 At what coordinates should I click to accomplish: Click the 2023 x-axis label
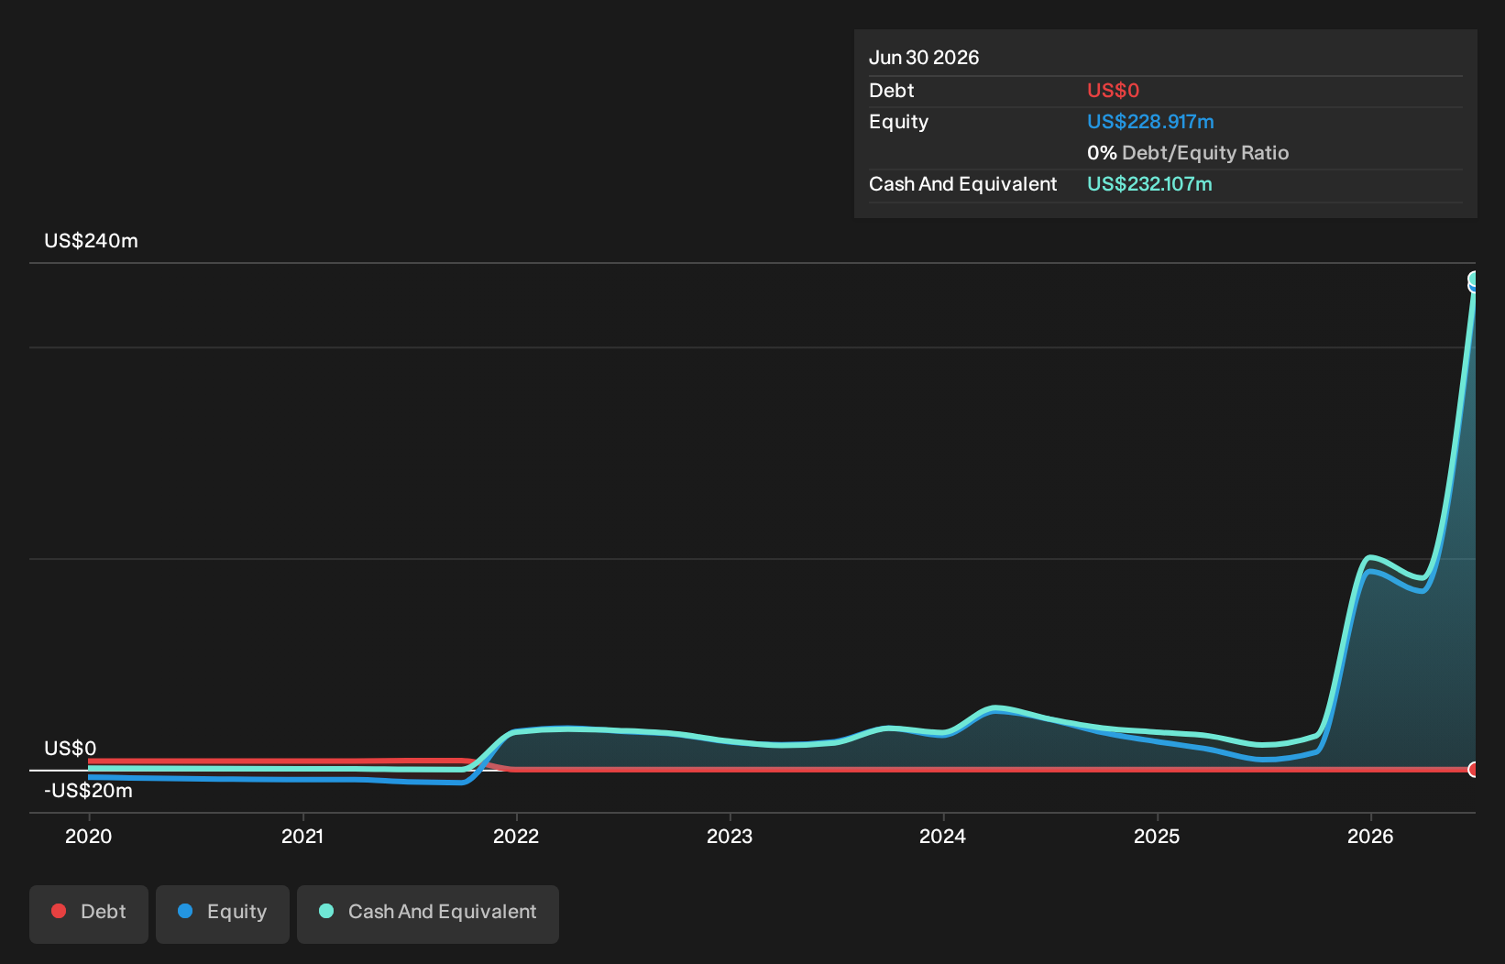pyautogui.click(x=730, y=836)
